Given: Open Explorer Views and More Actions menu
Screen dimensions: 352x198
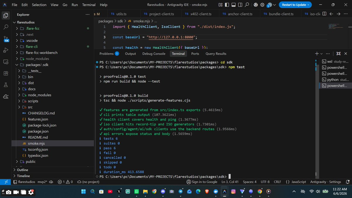Looking at the screenshot, I should tap(87, 14).
